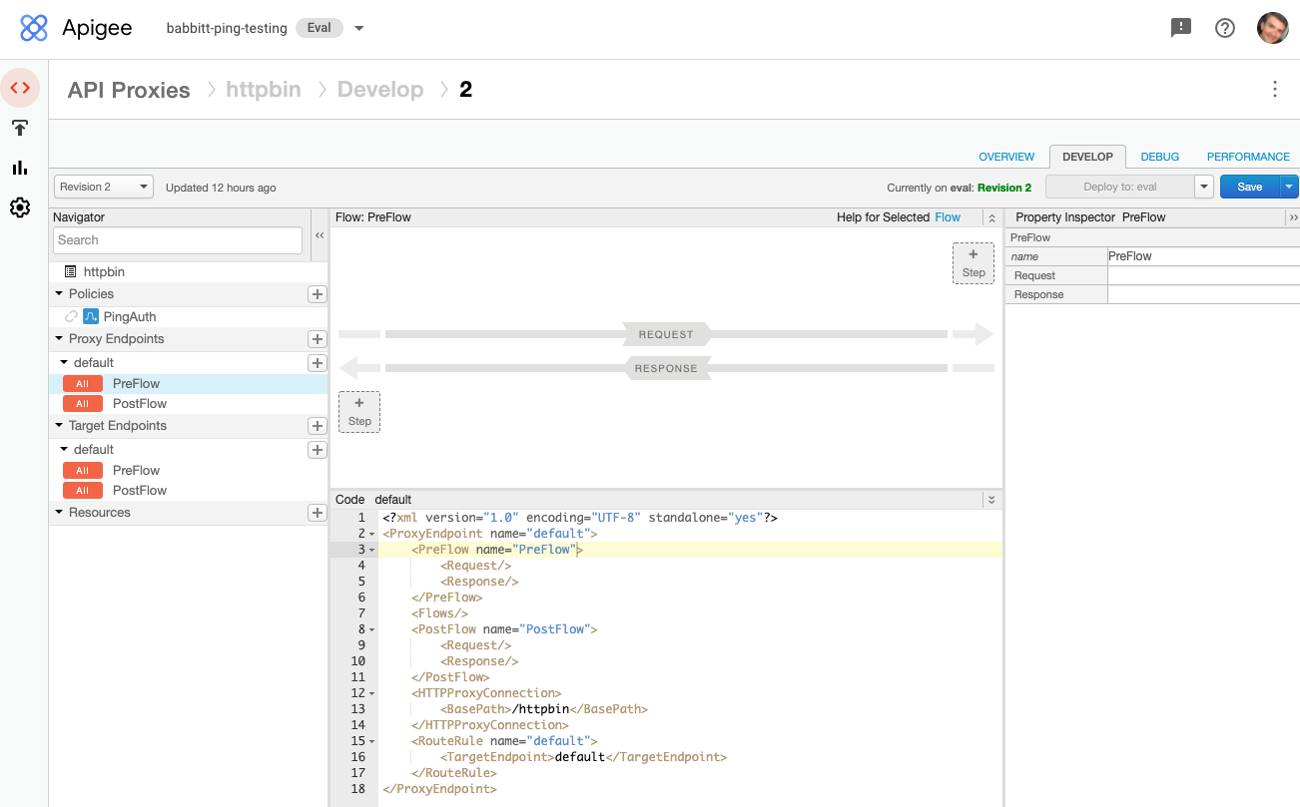Switch to the DEBUG tab
Screen dimensions: 1300x807
click(x=1159, y=157)
